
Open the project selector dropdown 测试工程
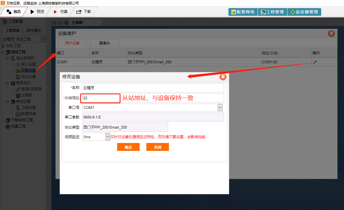(x=43, y=39)
